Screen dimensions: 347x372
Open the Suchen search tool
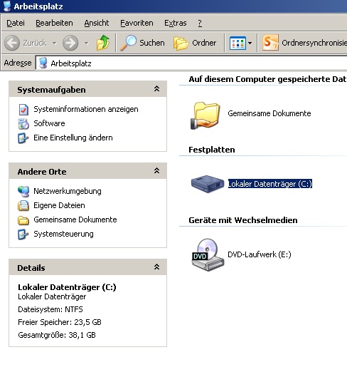pos(142,43)
